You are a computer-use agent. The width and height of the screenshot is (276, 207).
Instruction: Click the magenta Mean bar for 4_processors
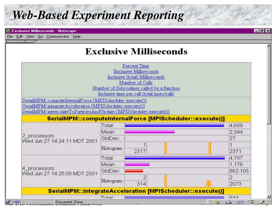[x=137, y=164]
